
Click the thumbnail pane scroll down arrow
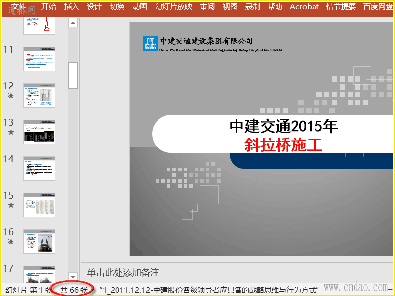click(73, 277)
